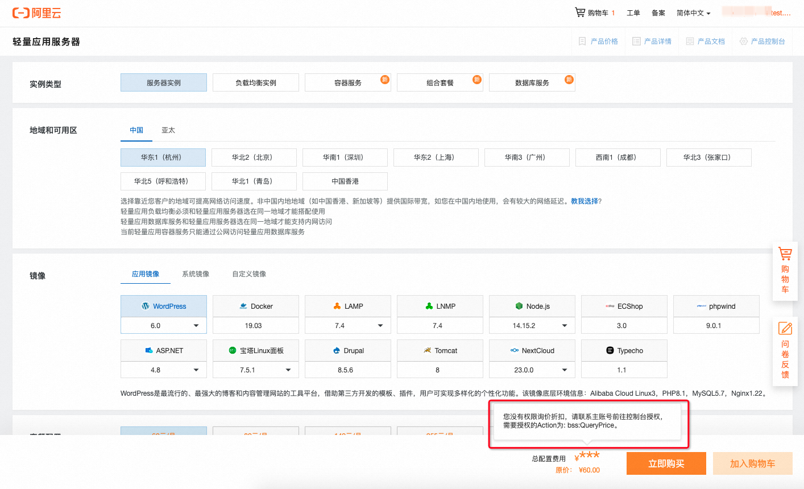The height and width of the screenshot is (489, 804).
Task: Open LAMP version 7.4 dropdown
Action: coord(348,326)
